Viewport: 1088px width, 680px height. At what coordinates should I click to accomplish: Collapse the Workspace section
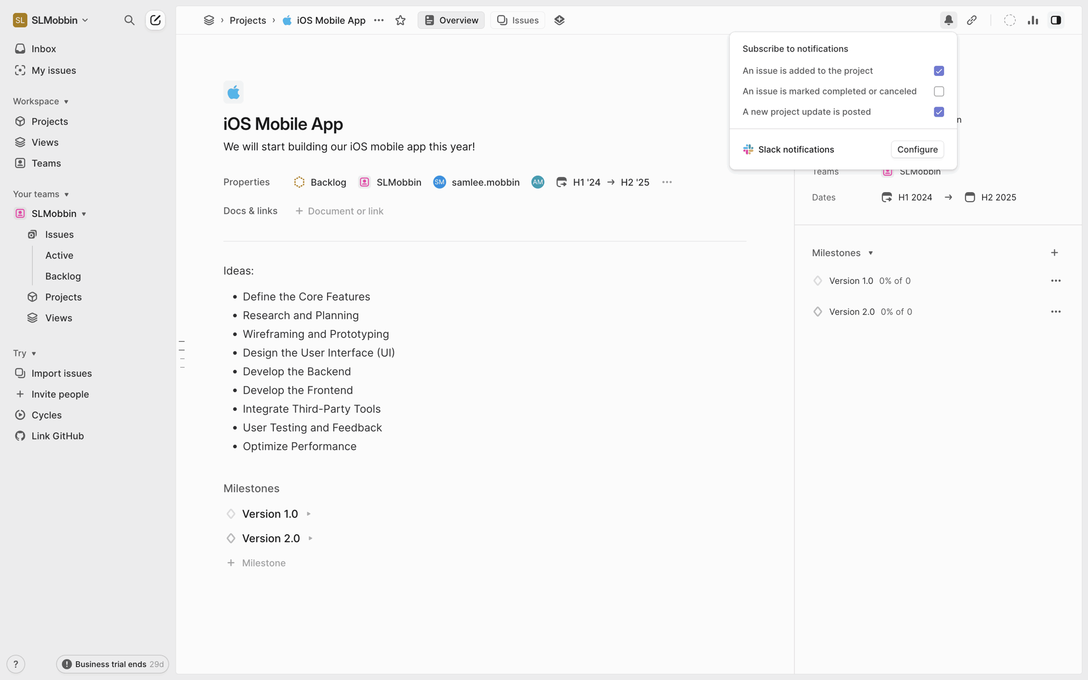coord(41,101)
